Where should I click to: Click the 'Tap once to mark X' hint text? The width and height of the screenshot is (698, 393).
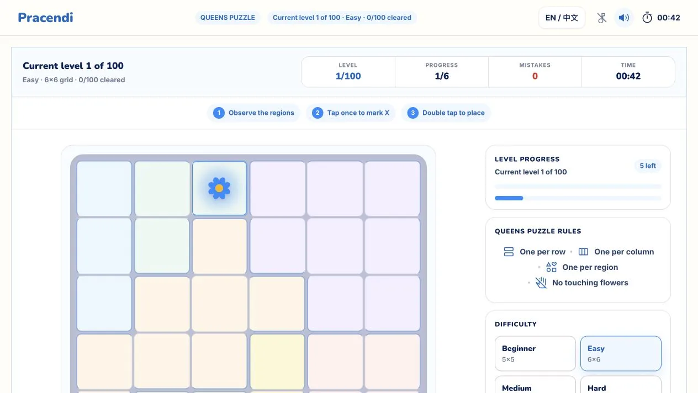[358, 113]
